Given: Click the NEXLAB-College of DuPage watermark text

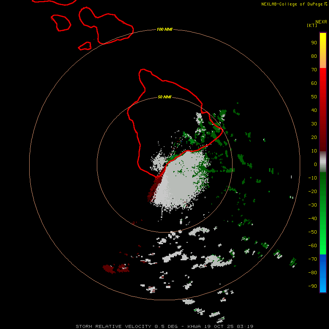Looking at the screenshot, I should coord(294,4).
